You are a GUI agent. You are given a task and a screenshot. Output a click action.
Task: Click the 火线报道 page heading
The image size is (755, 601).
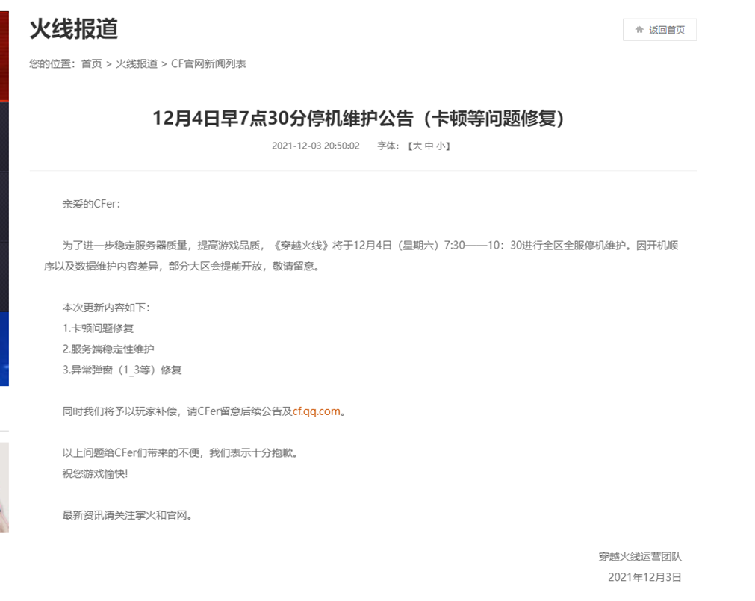(73, 29)
